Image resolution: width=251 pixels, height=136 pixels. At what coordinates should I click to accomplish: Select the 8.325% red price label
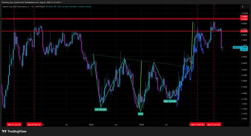pos(244,31)
